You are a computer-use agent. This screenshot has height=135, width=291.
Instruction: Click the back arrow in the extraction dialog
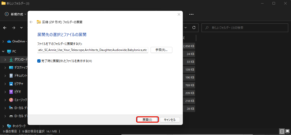pyautogui.click(x=31, y=22)
